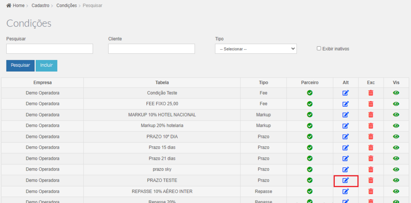Screen dimensions: 411x203
Task: Click green partner check for prazo sky
Action: [x=310, y=169]
